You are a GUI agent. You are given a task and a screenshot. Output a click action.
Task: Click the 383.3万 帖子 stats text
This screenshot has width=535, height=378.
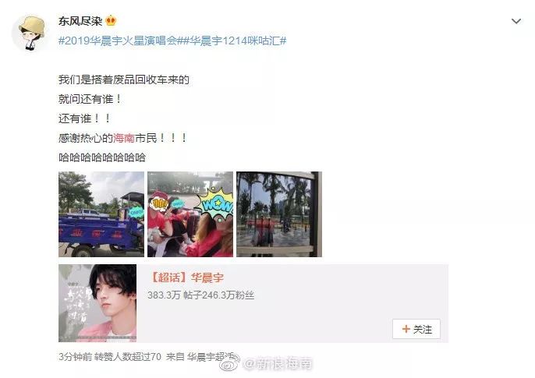(x=164, y=295)
